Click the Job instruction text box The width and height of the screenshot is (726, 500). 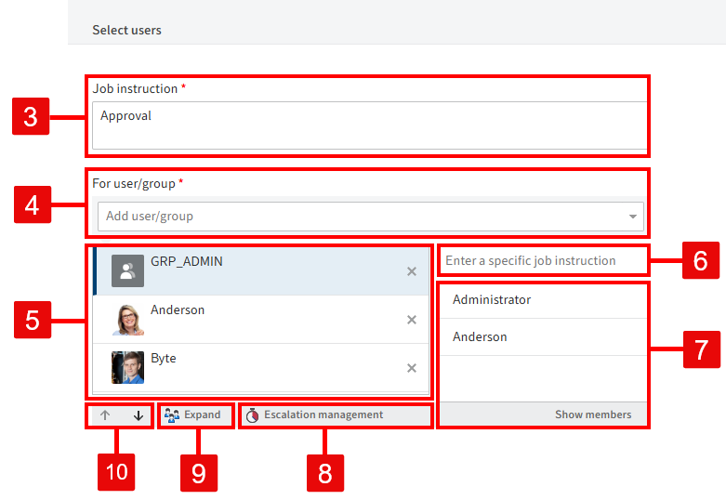click(x=368, y=125)
